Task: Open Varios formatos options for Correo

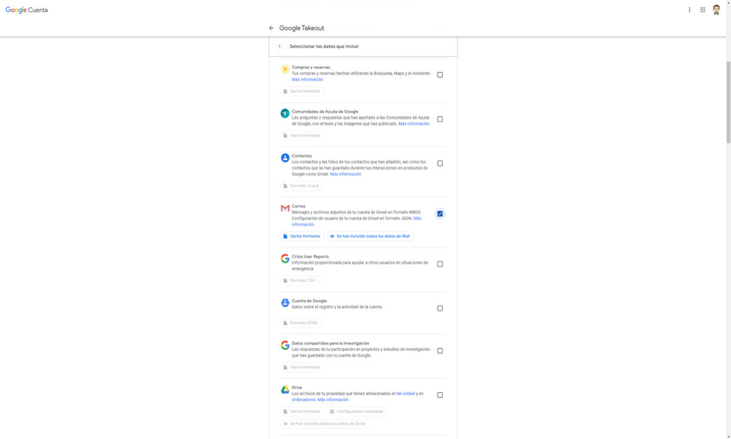Action: coord(302,236)
